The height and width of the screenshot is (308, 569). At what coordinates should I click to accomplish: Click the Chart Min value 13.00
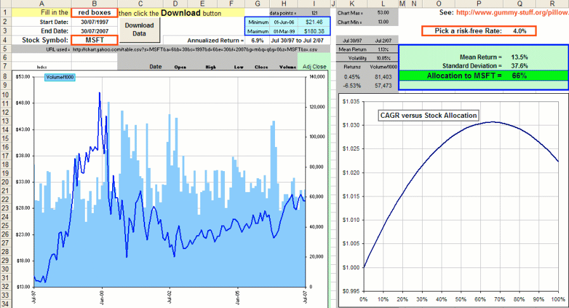pyautogui.click(x=383, y=22)
